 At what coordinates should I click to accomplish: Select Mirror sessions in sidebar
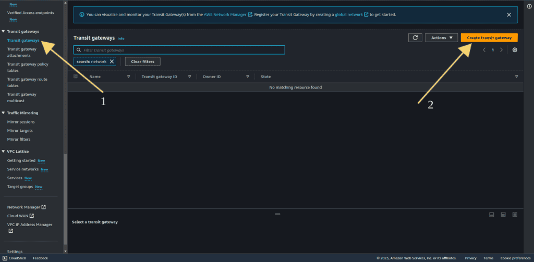[21, 122]
